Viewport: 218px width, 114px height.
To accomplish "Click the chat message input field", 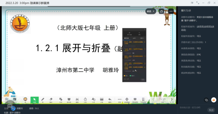I will pos(192,107).
